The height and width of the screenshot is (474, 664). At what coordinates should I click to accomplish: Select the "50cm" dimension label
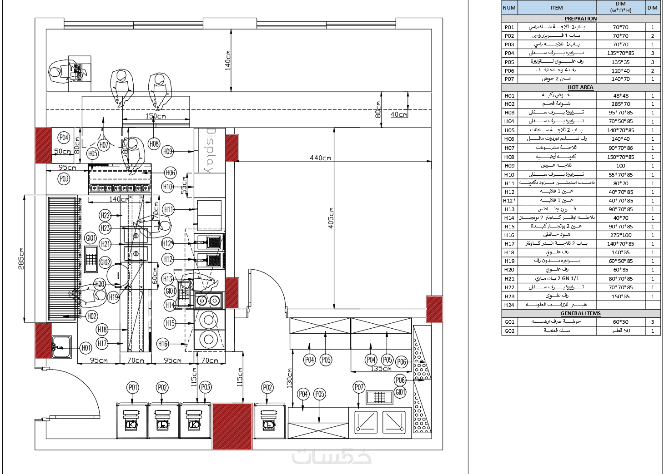click(x=63, y=152)
